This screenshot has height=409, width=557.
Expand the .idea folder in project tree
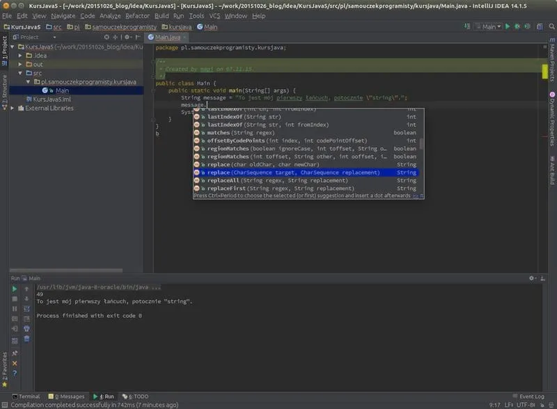coord(20,56)
